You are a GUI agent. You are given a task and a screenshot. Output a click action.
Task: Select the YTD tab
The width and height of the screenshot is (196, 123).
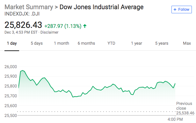pos(111,43)
